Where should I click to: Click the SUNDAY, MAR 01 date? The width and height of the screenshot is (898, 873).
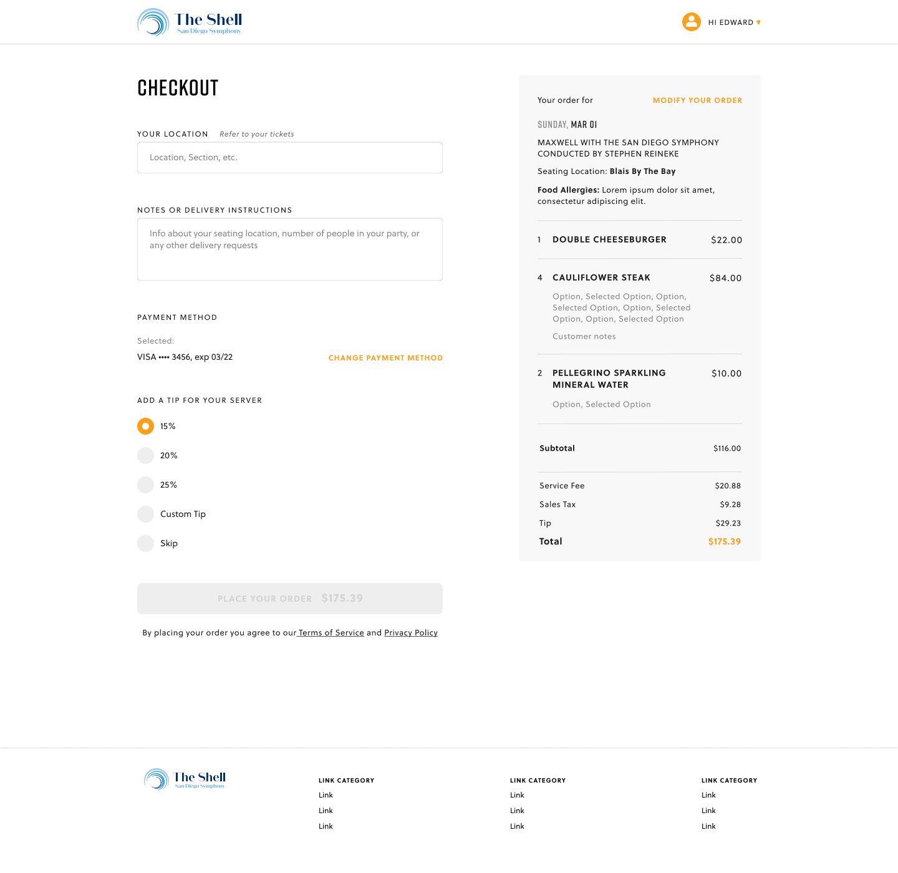[567, 125]
